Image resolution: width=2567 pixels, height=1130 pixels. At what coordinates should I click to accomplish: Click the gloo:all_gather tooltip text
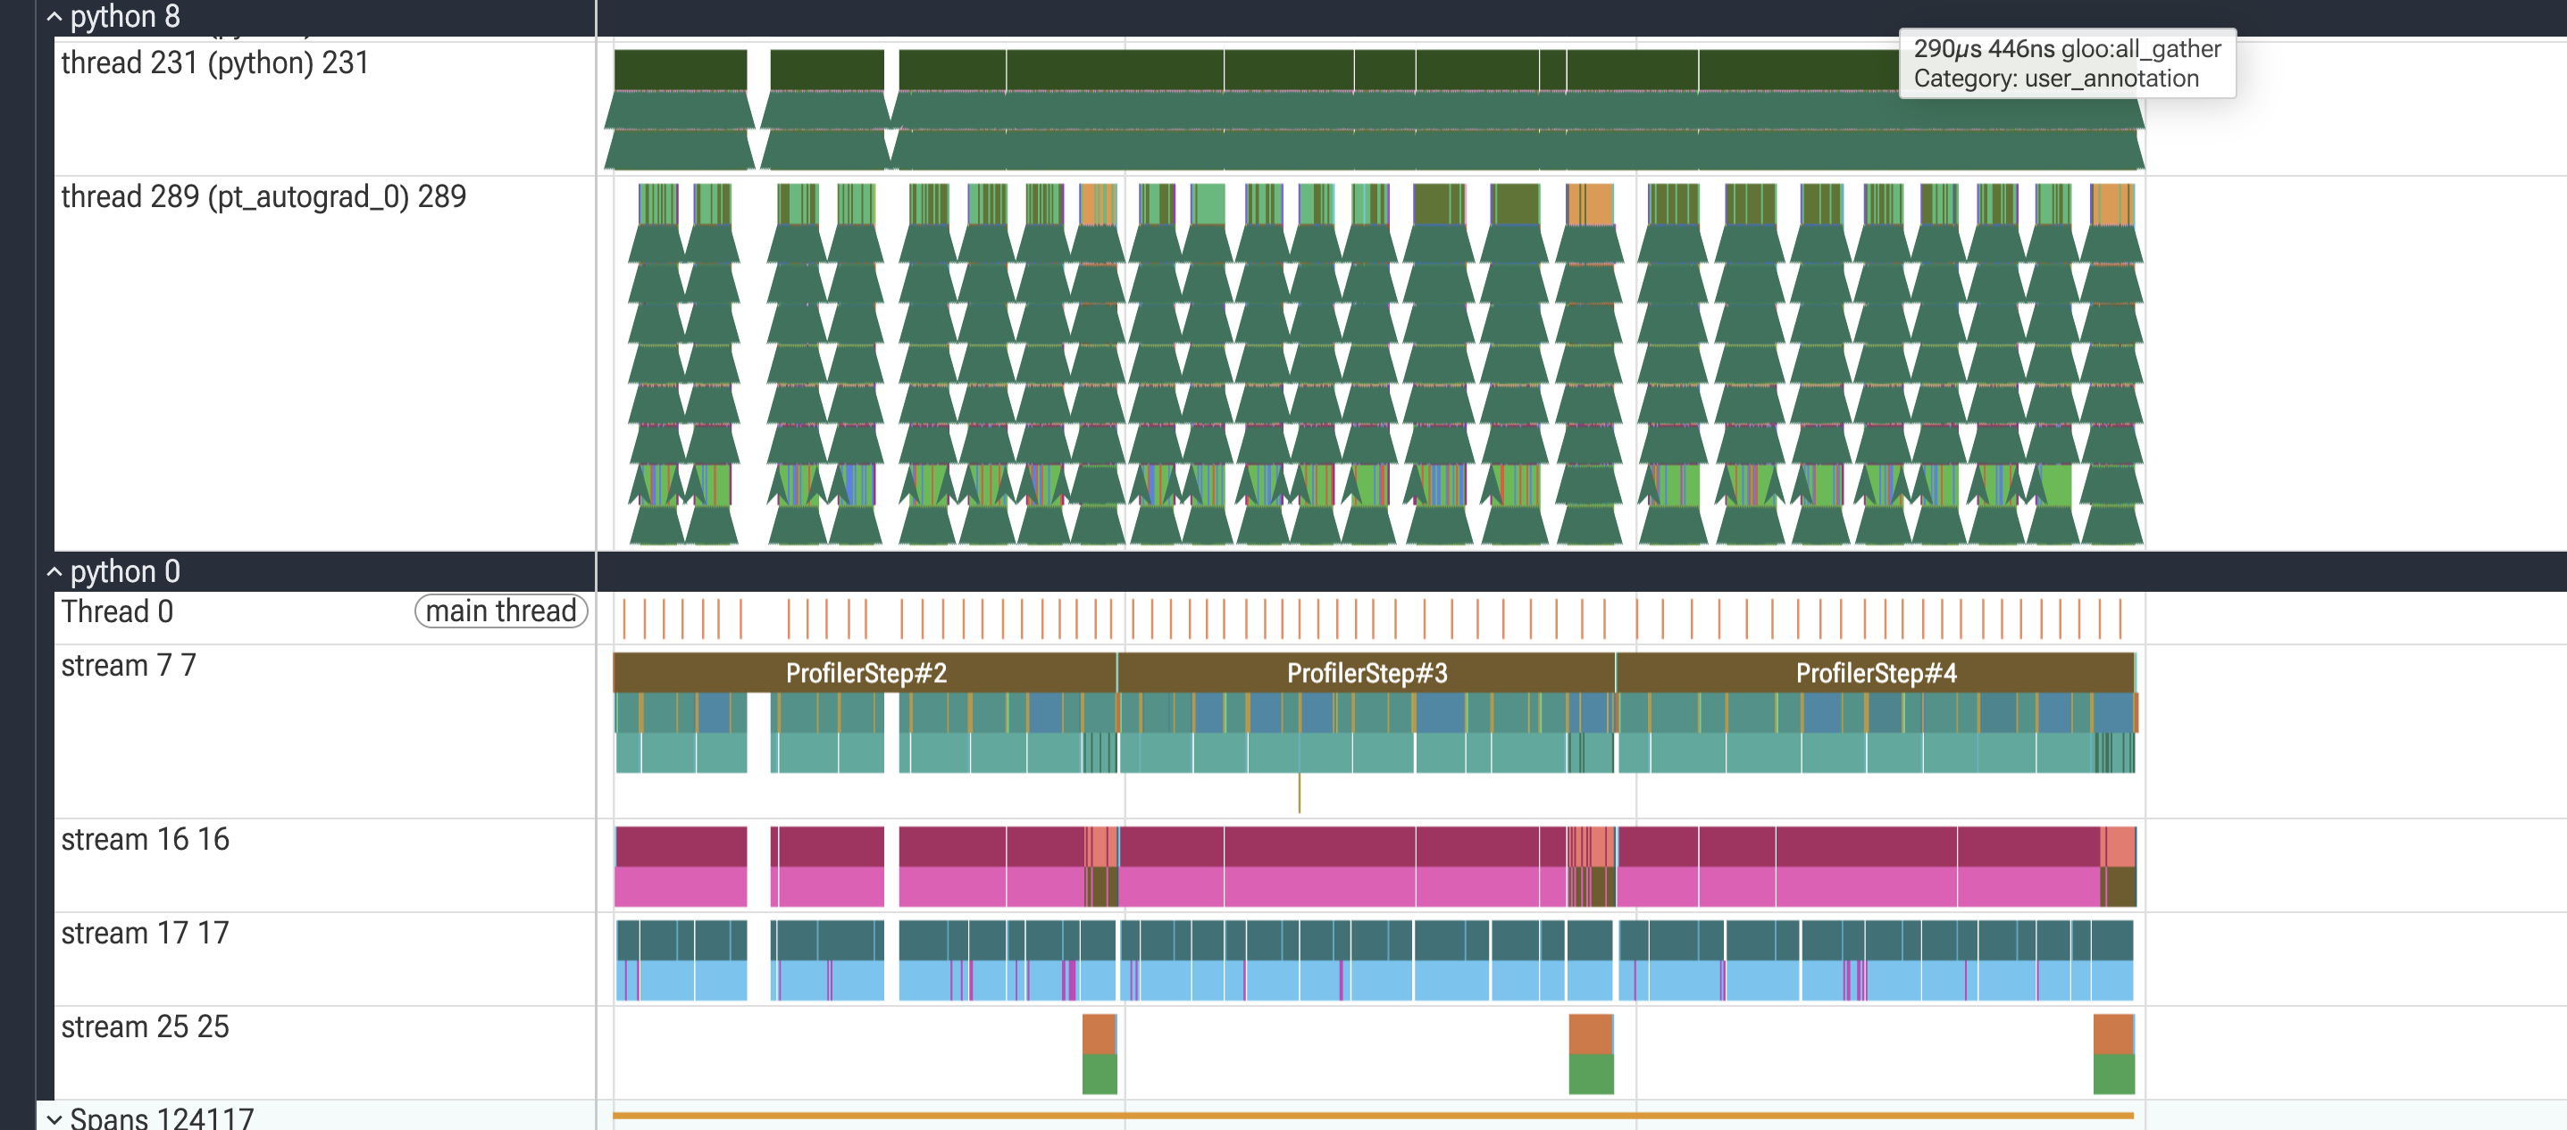(x=2140, y=49)
